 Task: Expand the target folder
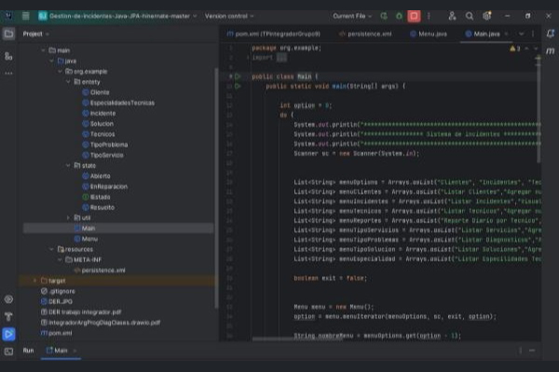tap(34, 281)
